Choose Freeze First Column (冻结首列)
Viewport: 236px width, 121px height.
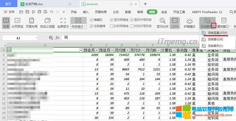pyautogui.click(x=215, y=46)
